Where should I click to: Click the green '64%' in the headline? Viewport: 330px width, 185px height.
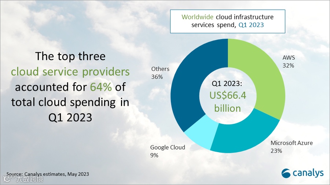coord(101,87)
